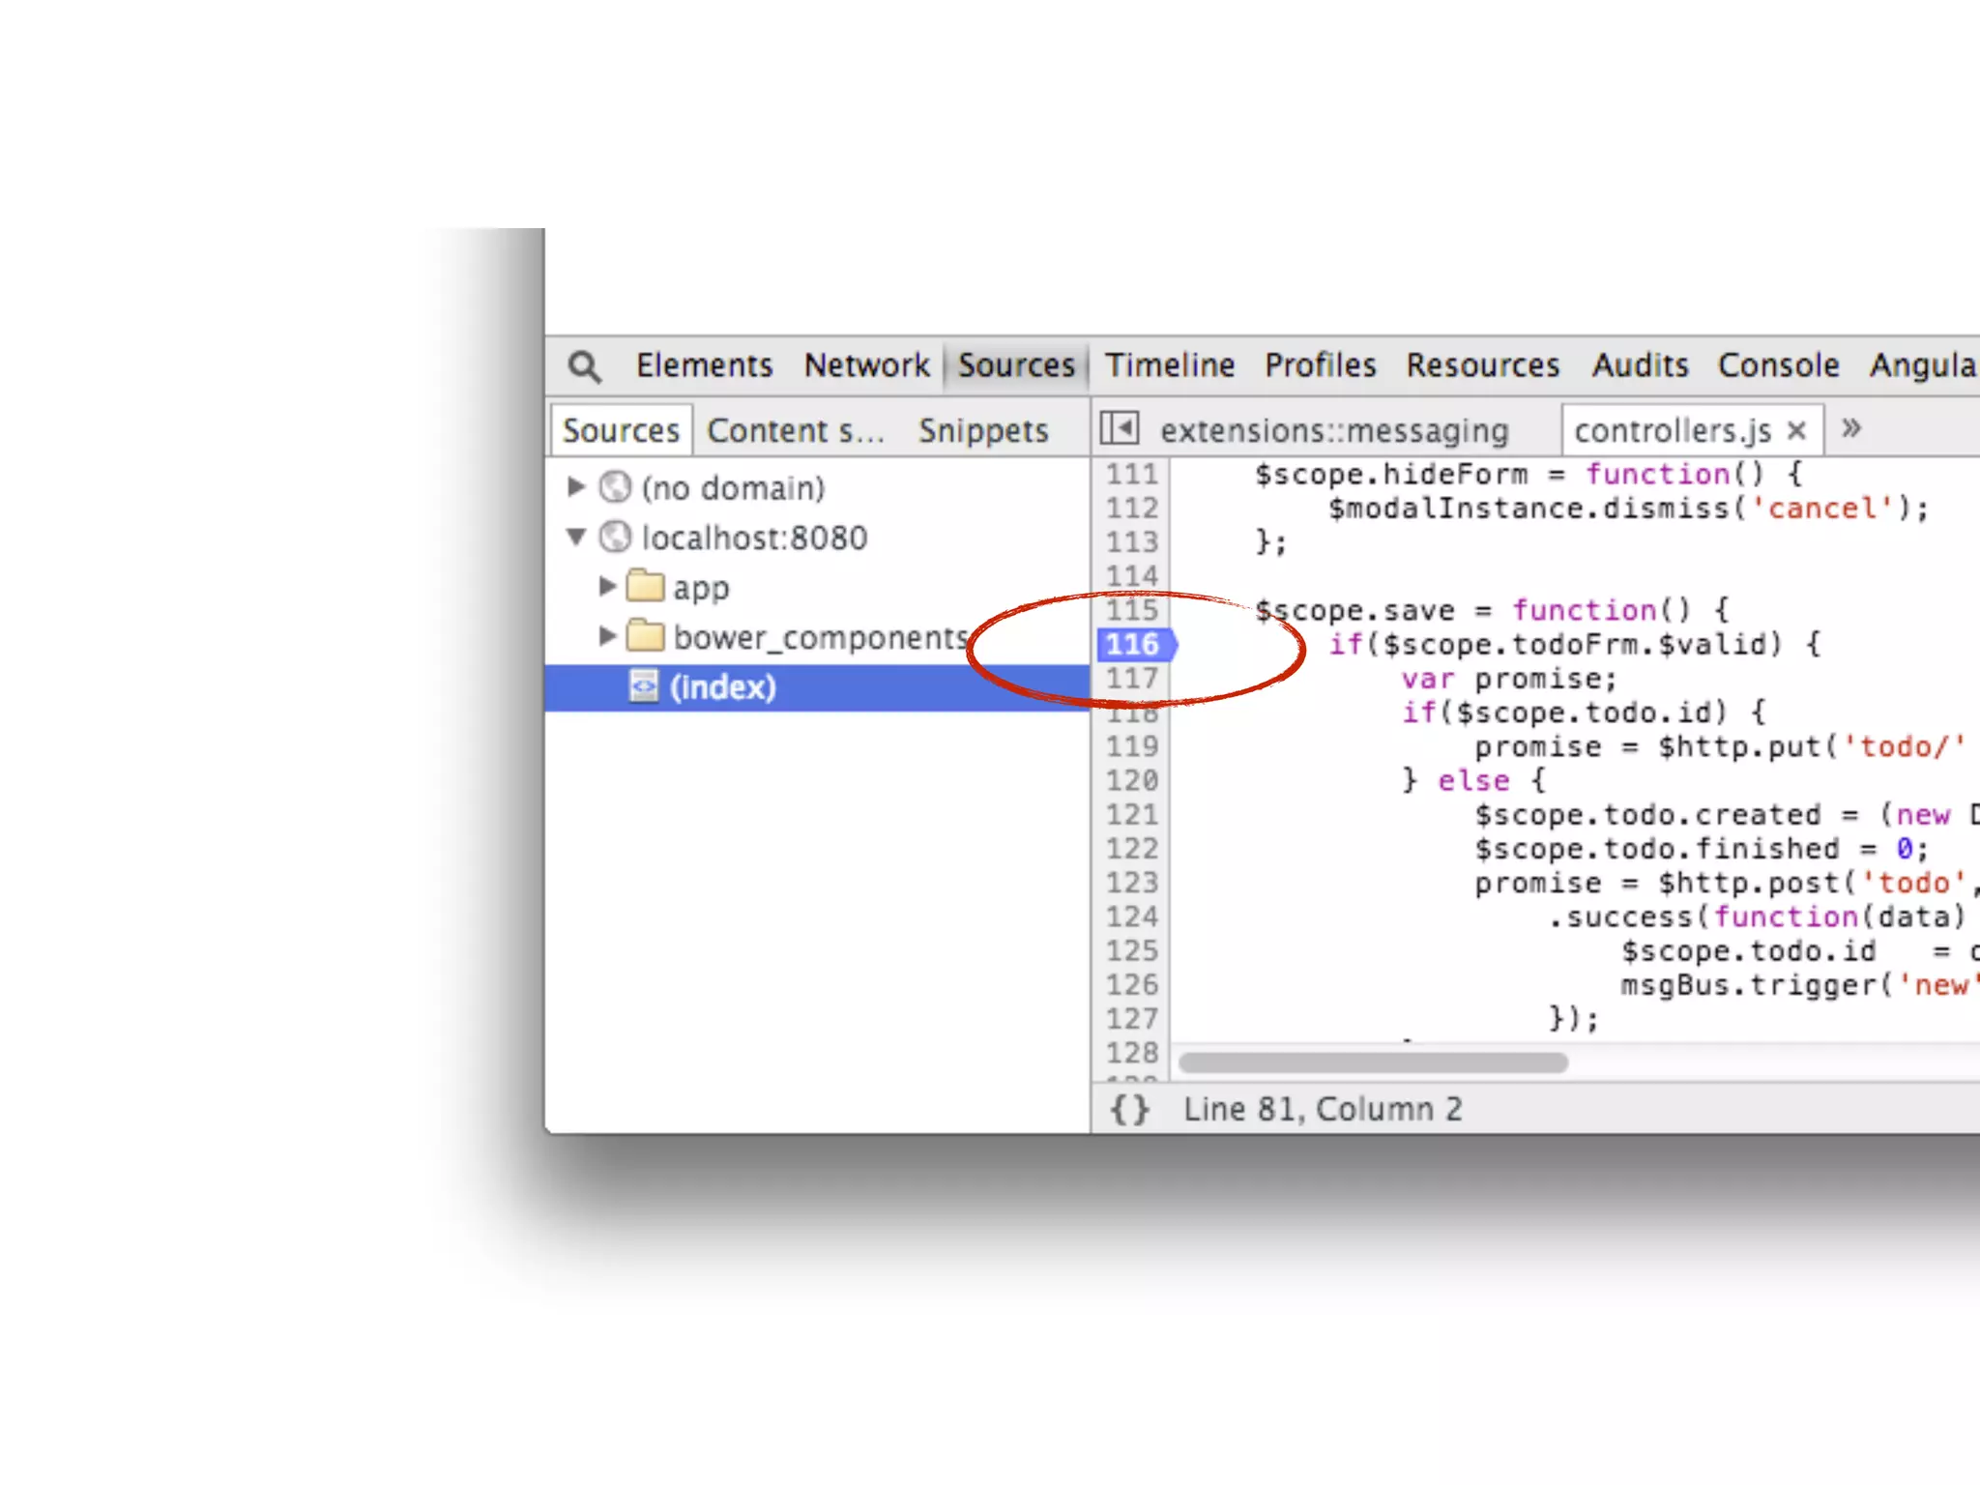The width and height of the screenshot is (1980, 1485).
Task: Click the bower_components folder icon
Action: pos(645,636)
